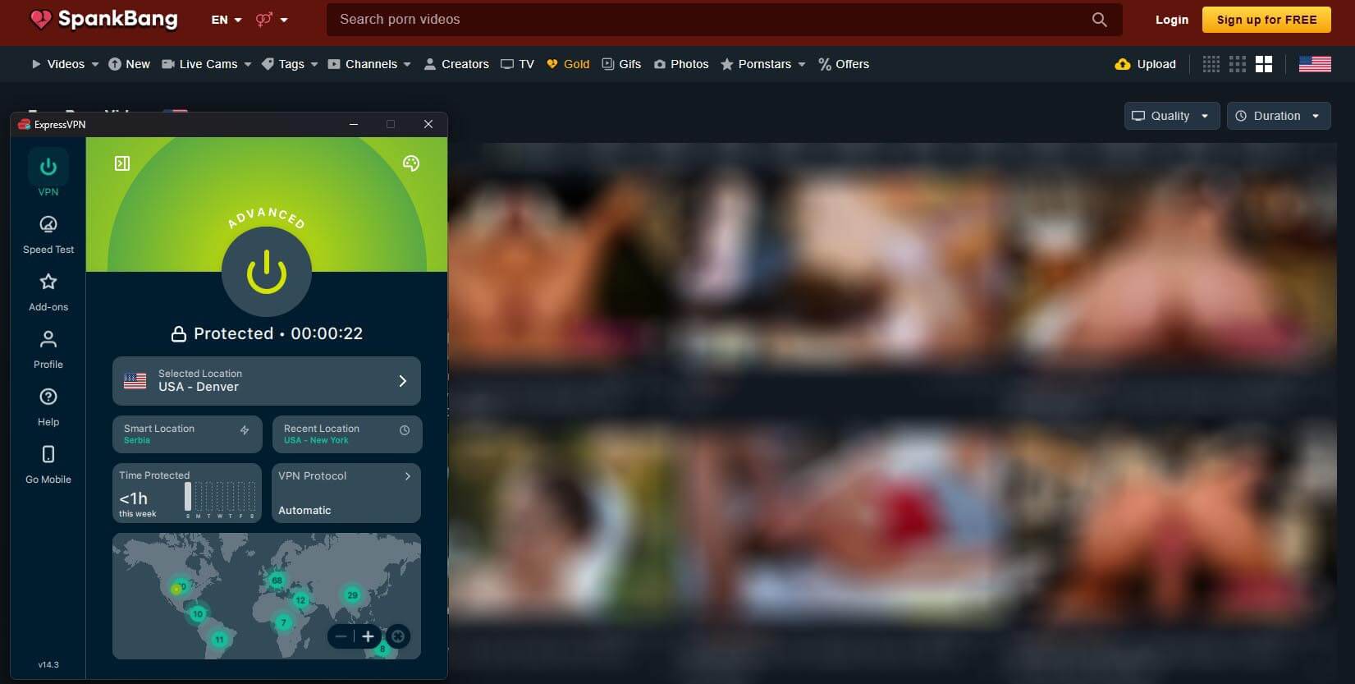Open Speed Test in ExpressVPN sidebar
Image resolution: width=1355 pixels, height=684 pixels.
pyautogui.click(x=48, y=235)
